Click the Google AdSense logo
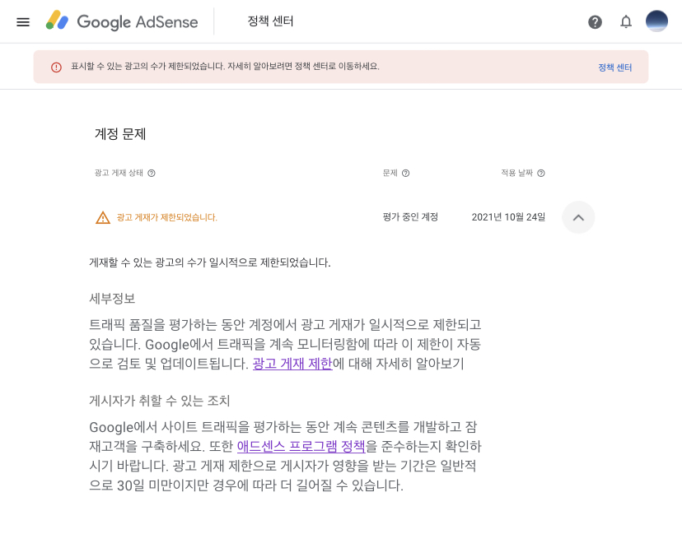682x548 pixels. [122, 21]
